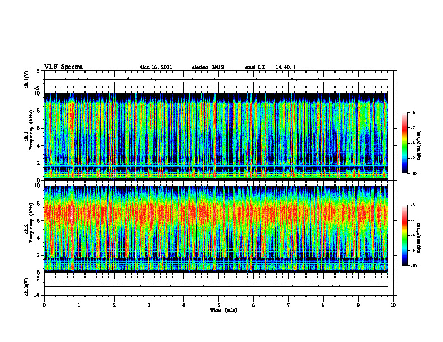Click the "2" minute tick label on the time axis
Image resolution: width=443 pixels, height=342 pixels.
point(114,305)
